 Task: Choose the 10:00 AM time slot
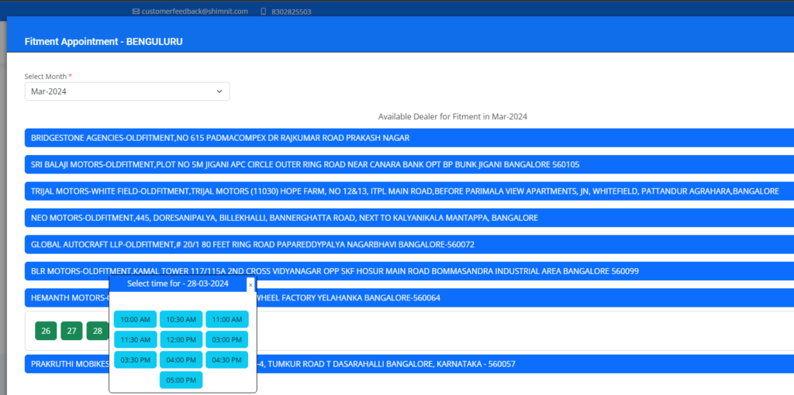(x=135, y=319)
